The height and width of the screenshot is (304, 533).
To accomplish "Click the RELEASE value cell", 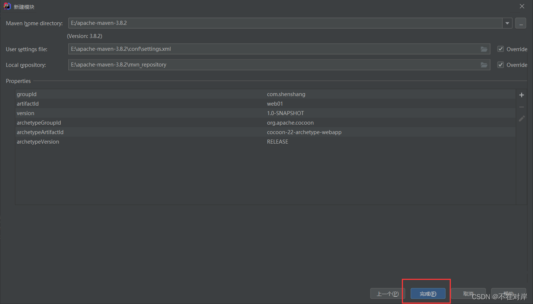I will (x=277, y=142).
